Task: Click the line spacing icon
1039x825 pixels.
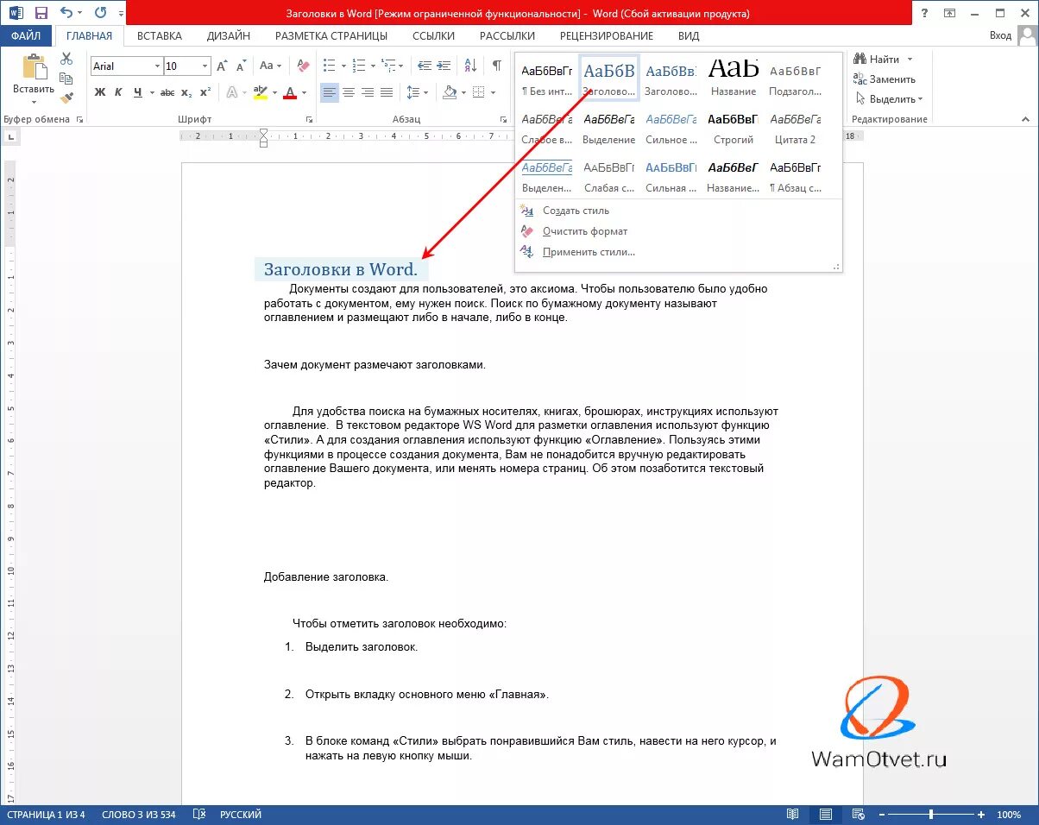Action: (x=413, y=92)
